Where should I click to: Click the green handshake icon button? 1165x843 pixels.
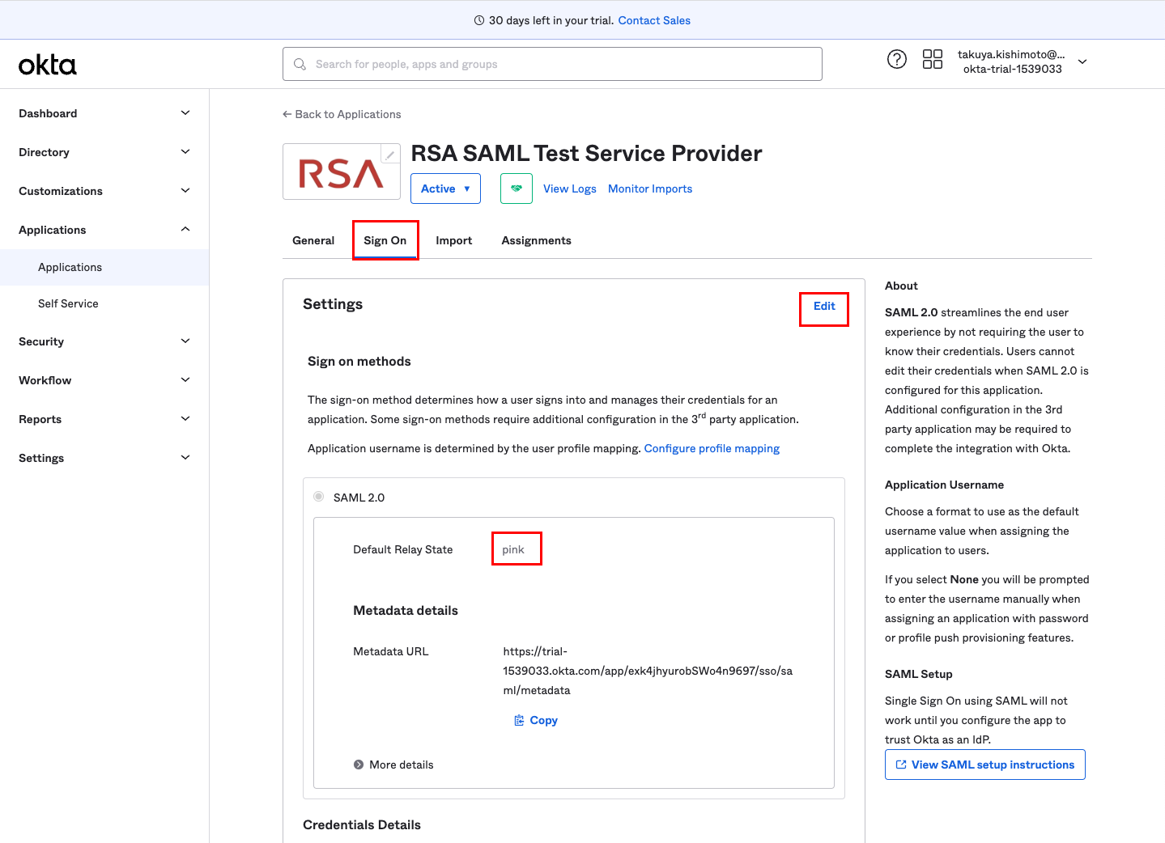pyautogui.click(x=516, y=189)
